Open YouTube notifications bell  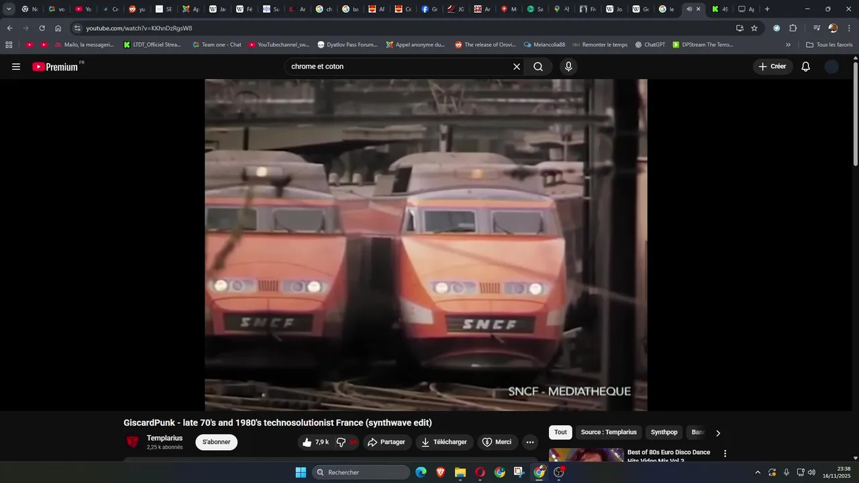point(806,67)
